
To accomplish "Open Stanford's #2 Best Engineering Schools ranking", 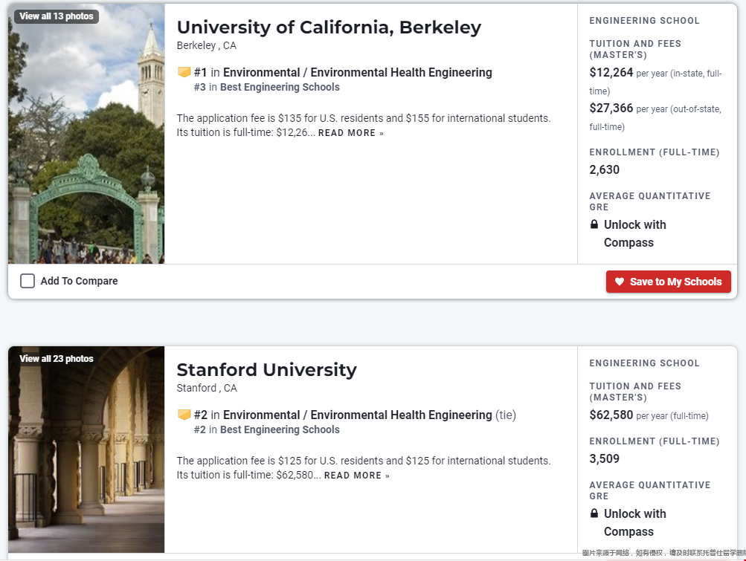I will pos(267,429).
